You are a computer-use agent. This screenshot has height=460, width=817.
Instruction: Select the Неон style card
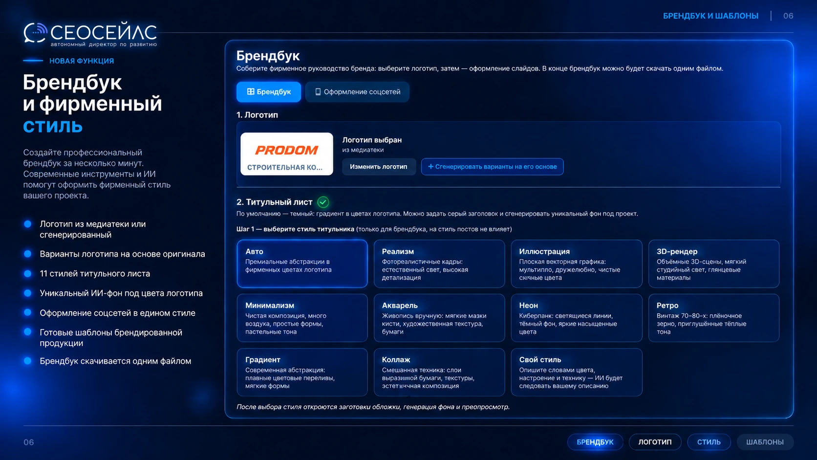(x=577, y=318)
